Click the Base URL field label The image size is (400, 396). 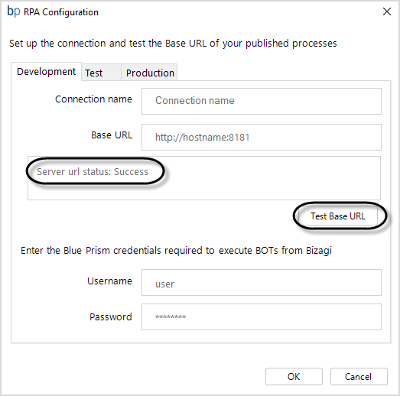(x=112, y=135)
